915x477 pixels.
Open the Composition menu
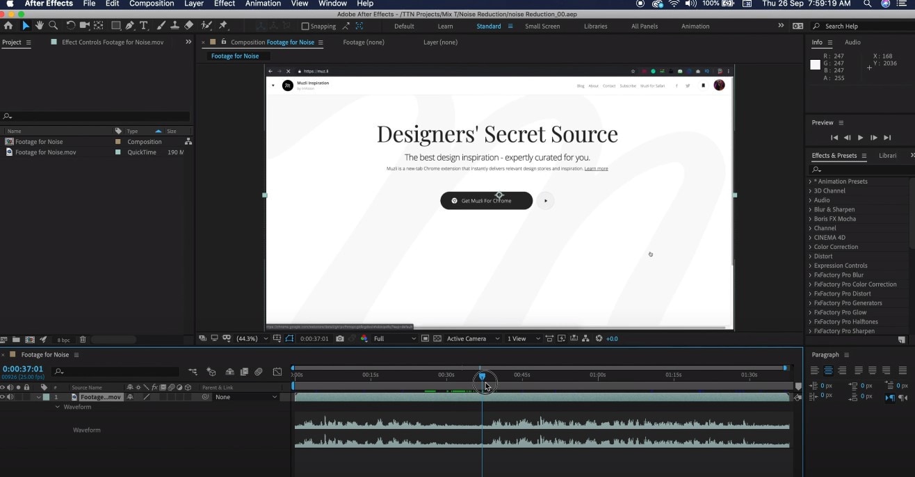[152, 3]
